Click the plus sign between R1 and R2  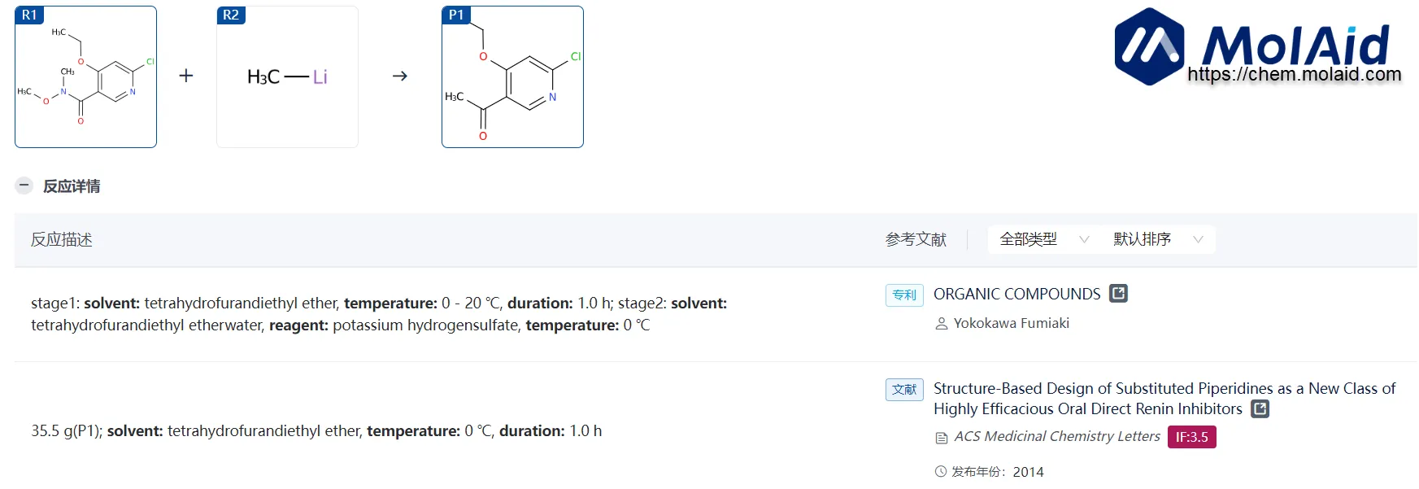click(186, 76)
